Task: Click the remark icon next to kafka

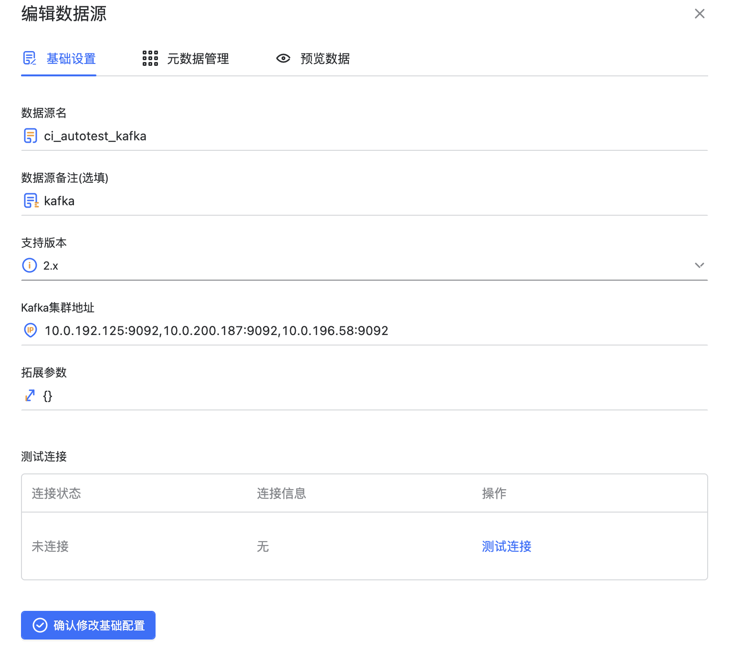Action: [x=31, y=201]
